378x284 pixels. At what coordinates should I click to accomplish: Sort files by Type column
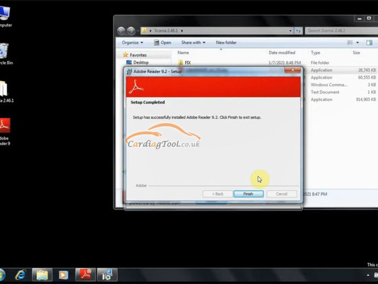[x=316, y=53]
